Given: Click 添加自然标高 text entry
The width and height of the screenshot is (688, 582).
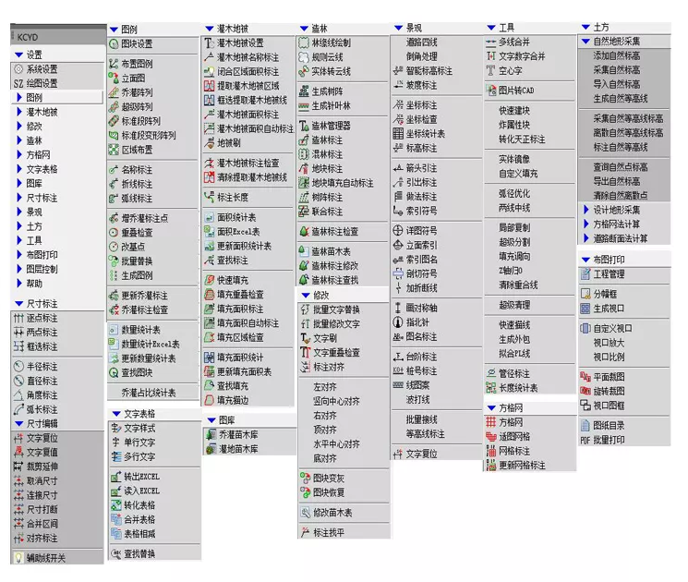Looking at the screenshot, I should click(x=617, y=55).
